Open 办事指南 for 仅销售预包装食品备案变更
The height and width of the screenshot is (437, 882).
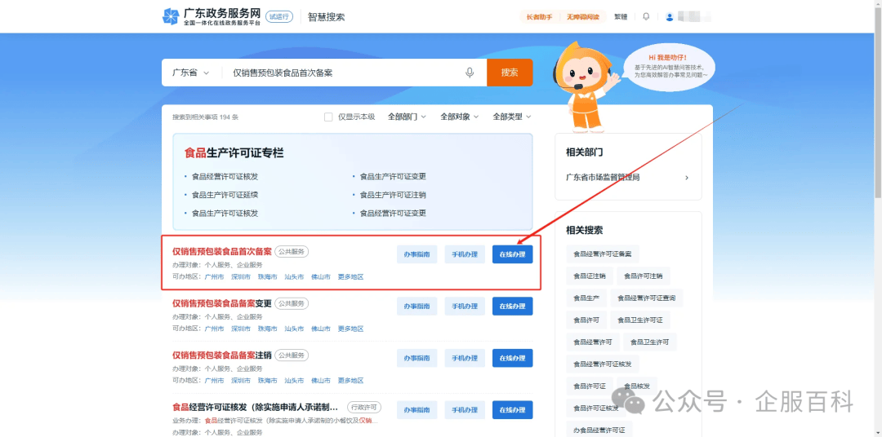pyautogui.click(x=416, y=307)
